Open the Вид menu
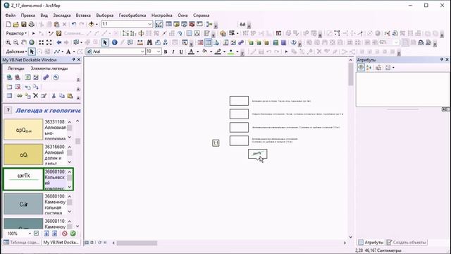 coord(44,16)
